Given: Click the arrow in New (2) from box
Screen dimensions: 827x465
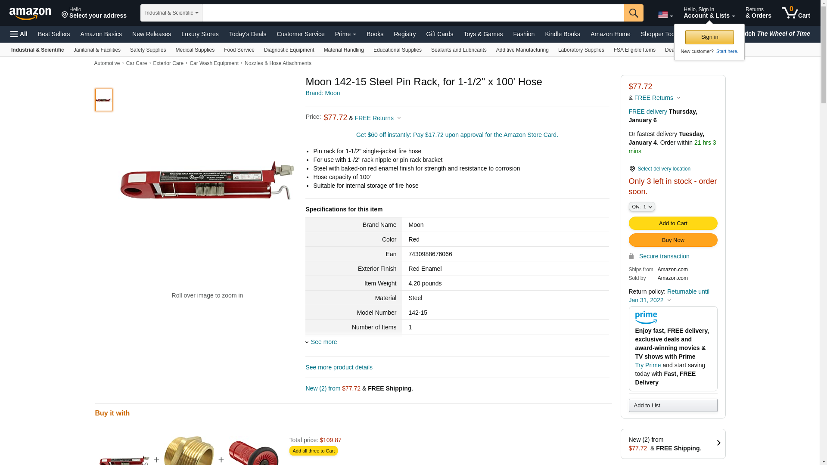Looking at the screenshot, I should pos(718,443).
